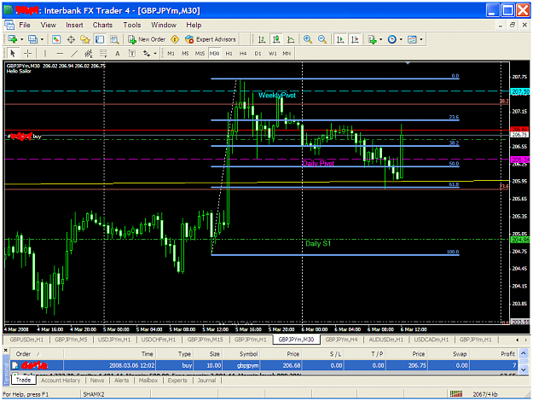This screenshot has width=533, height=401.
Task: Select the Horizontal Line drawing tool
Action: tap(60, 54)
